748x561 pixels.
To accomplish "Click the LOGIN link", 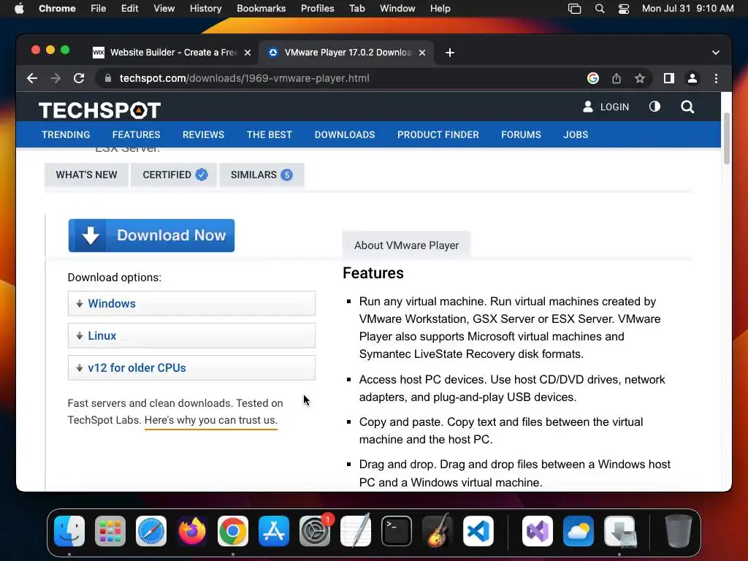I will [x=606, y=107].
